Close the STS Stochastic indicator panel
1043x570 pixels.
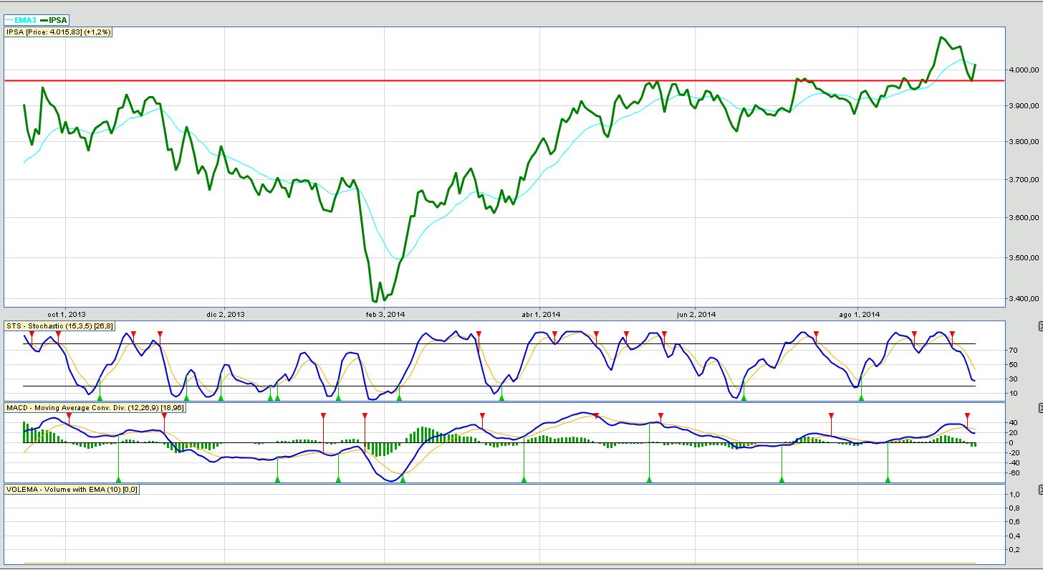[1040, 326]
